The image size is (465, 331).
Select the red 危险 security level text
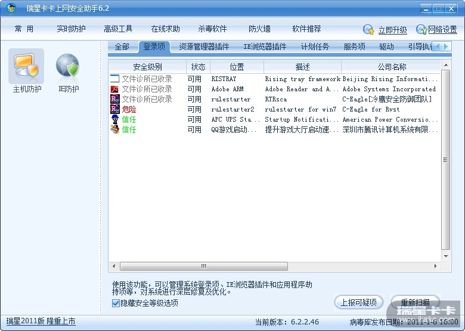pos(129,109)
